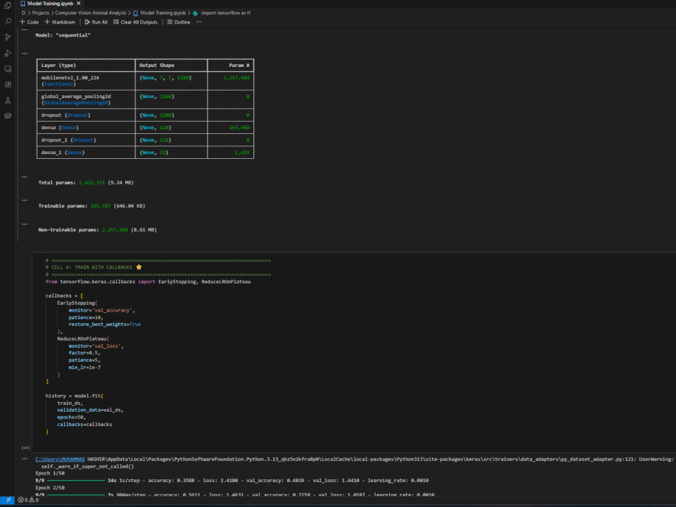
Task: Open the Source Control view
Action: [7, 37]
